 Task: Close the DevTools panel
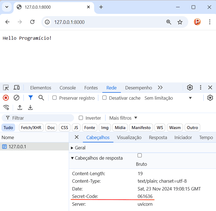click(x=210, y=87)
